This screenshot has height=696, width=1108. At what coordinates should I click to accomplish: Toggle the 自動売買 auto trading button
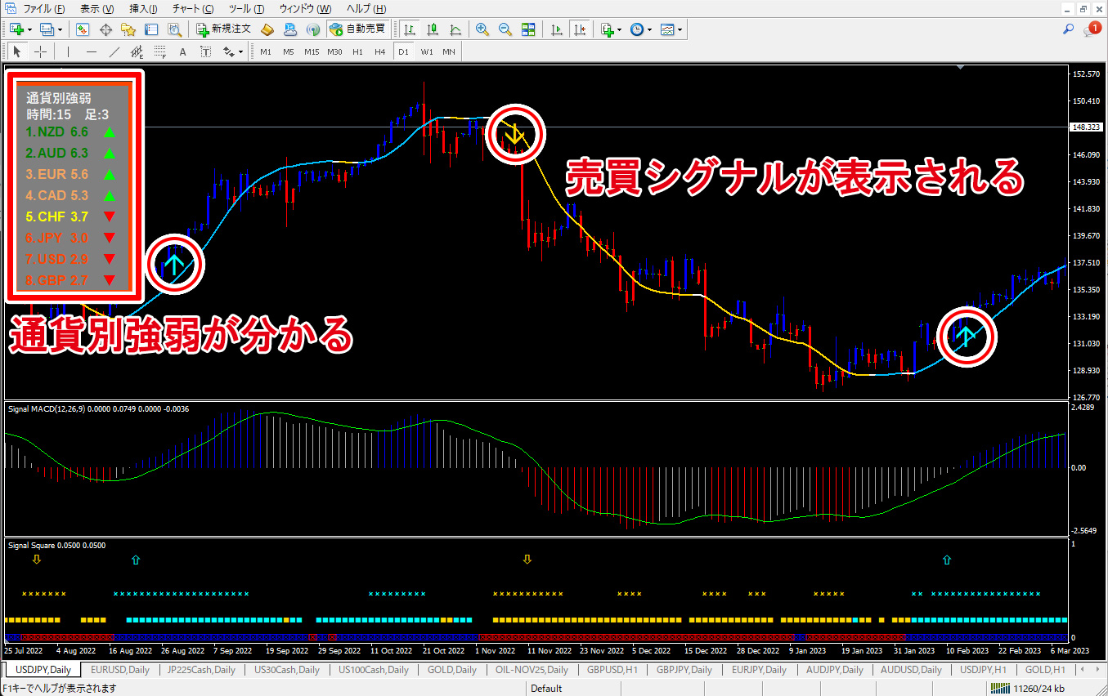357,29
